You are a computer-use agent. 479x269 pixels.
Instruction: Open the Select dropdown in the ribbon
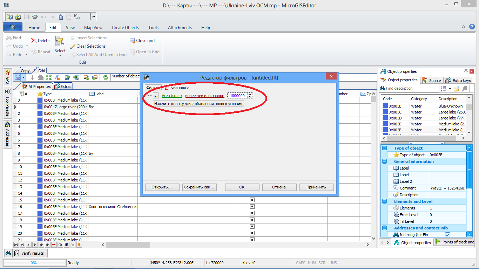(60, 55)
